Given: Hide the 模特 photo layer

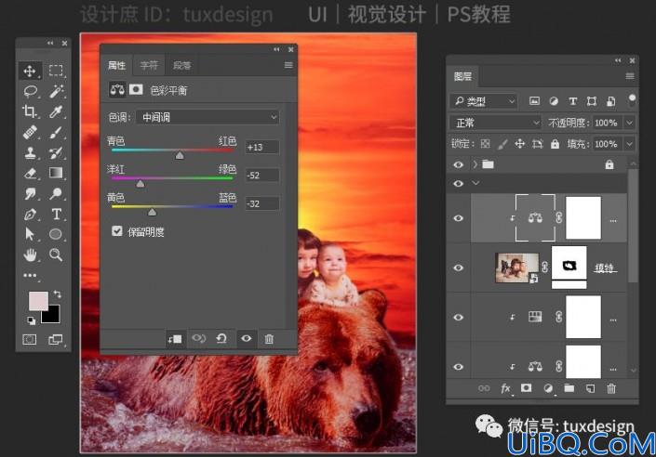Looking at the screenshot, I should [458, 268].
